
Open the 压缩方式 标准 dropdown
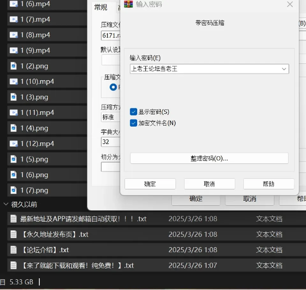tap(111, 117)
